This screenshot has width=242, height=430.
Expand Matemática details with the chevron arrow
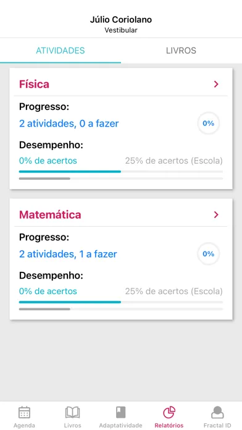(216, 215)
